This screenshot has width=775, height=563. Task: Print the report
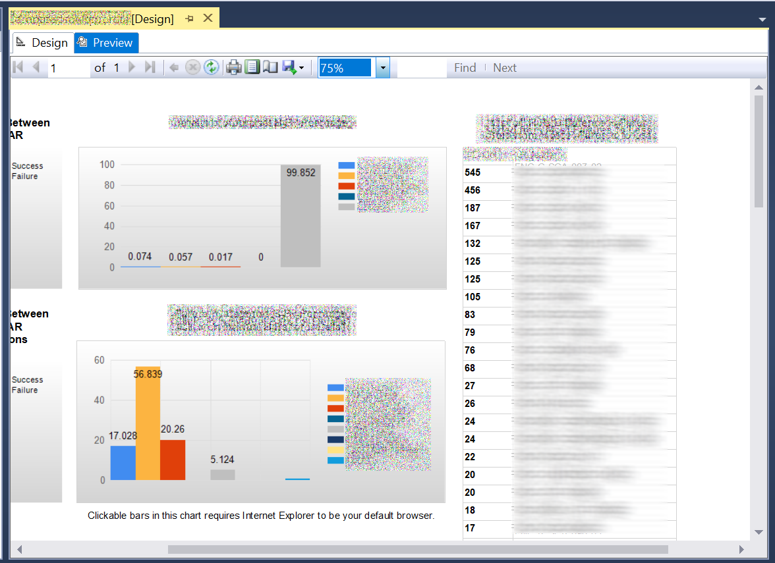pos(234,68)
